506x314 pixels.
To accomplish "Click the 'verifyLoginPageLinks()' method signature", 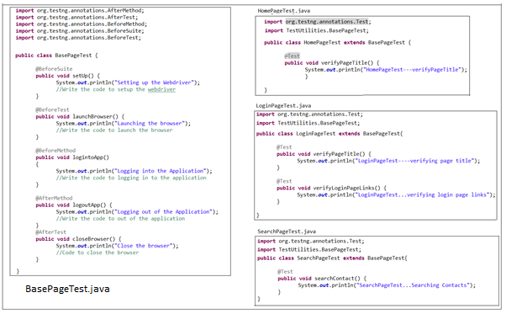I will (331, 188).
